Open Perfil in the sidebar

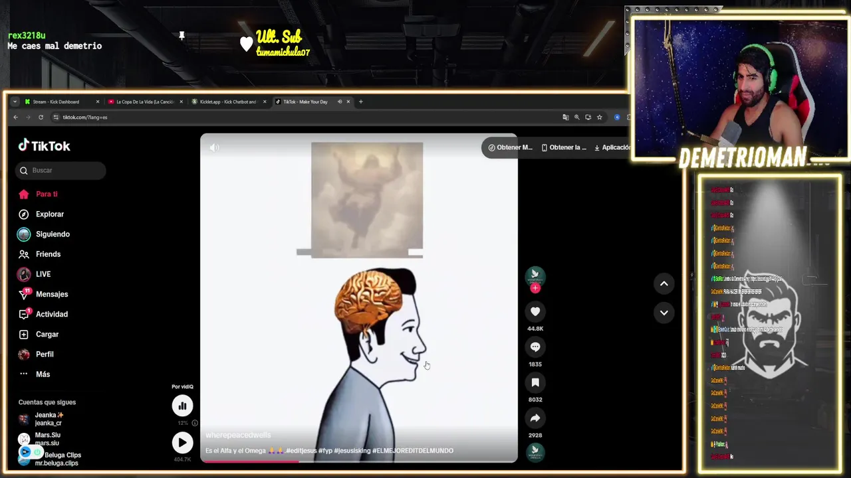point(36,355)
